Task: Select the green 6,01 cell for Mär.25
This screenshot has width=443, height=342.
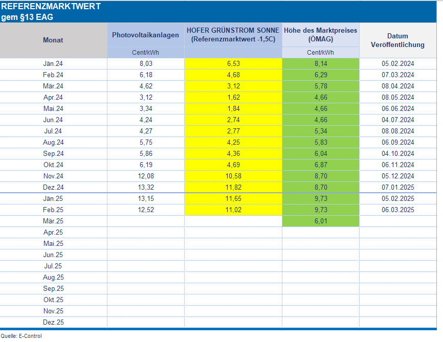Action: pos(321,221)
